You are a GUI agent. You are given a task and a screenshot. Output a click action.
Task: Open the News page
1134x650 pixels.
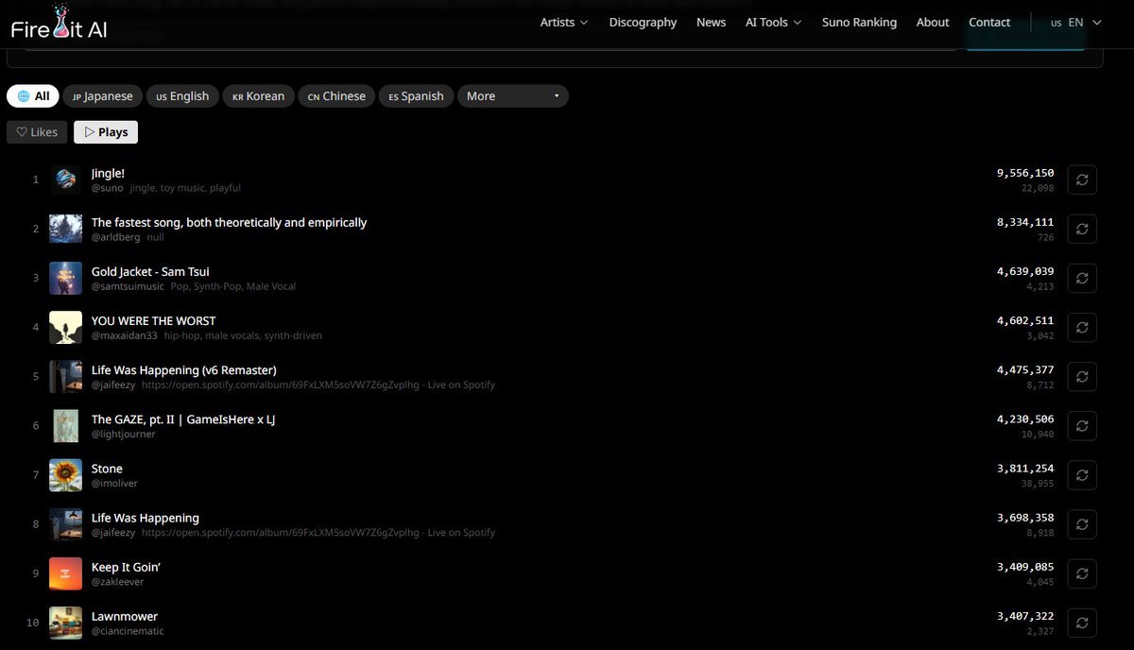(x=711, y=23)
